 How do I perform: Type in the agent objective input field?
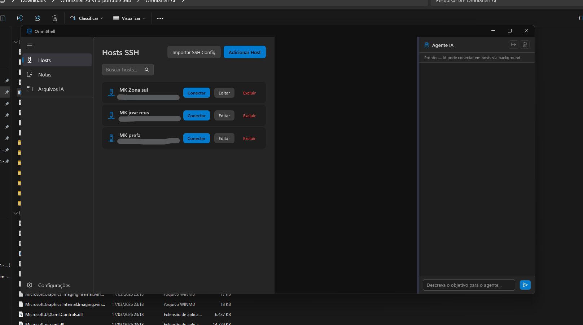click(x=469, y=285)
